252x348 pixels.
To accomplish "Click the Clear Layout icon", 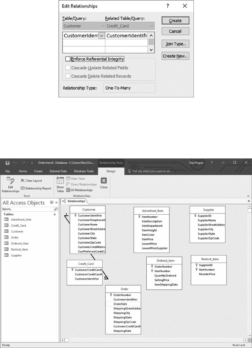I will coord(22,181).
